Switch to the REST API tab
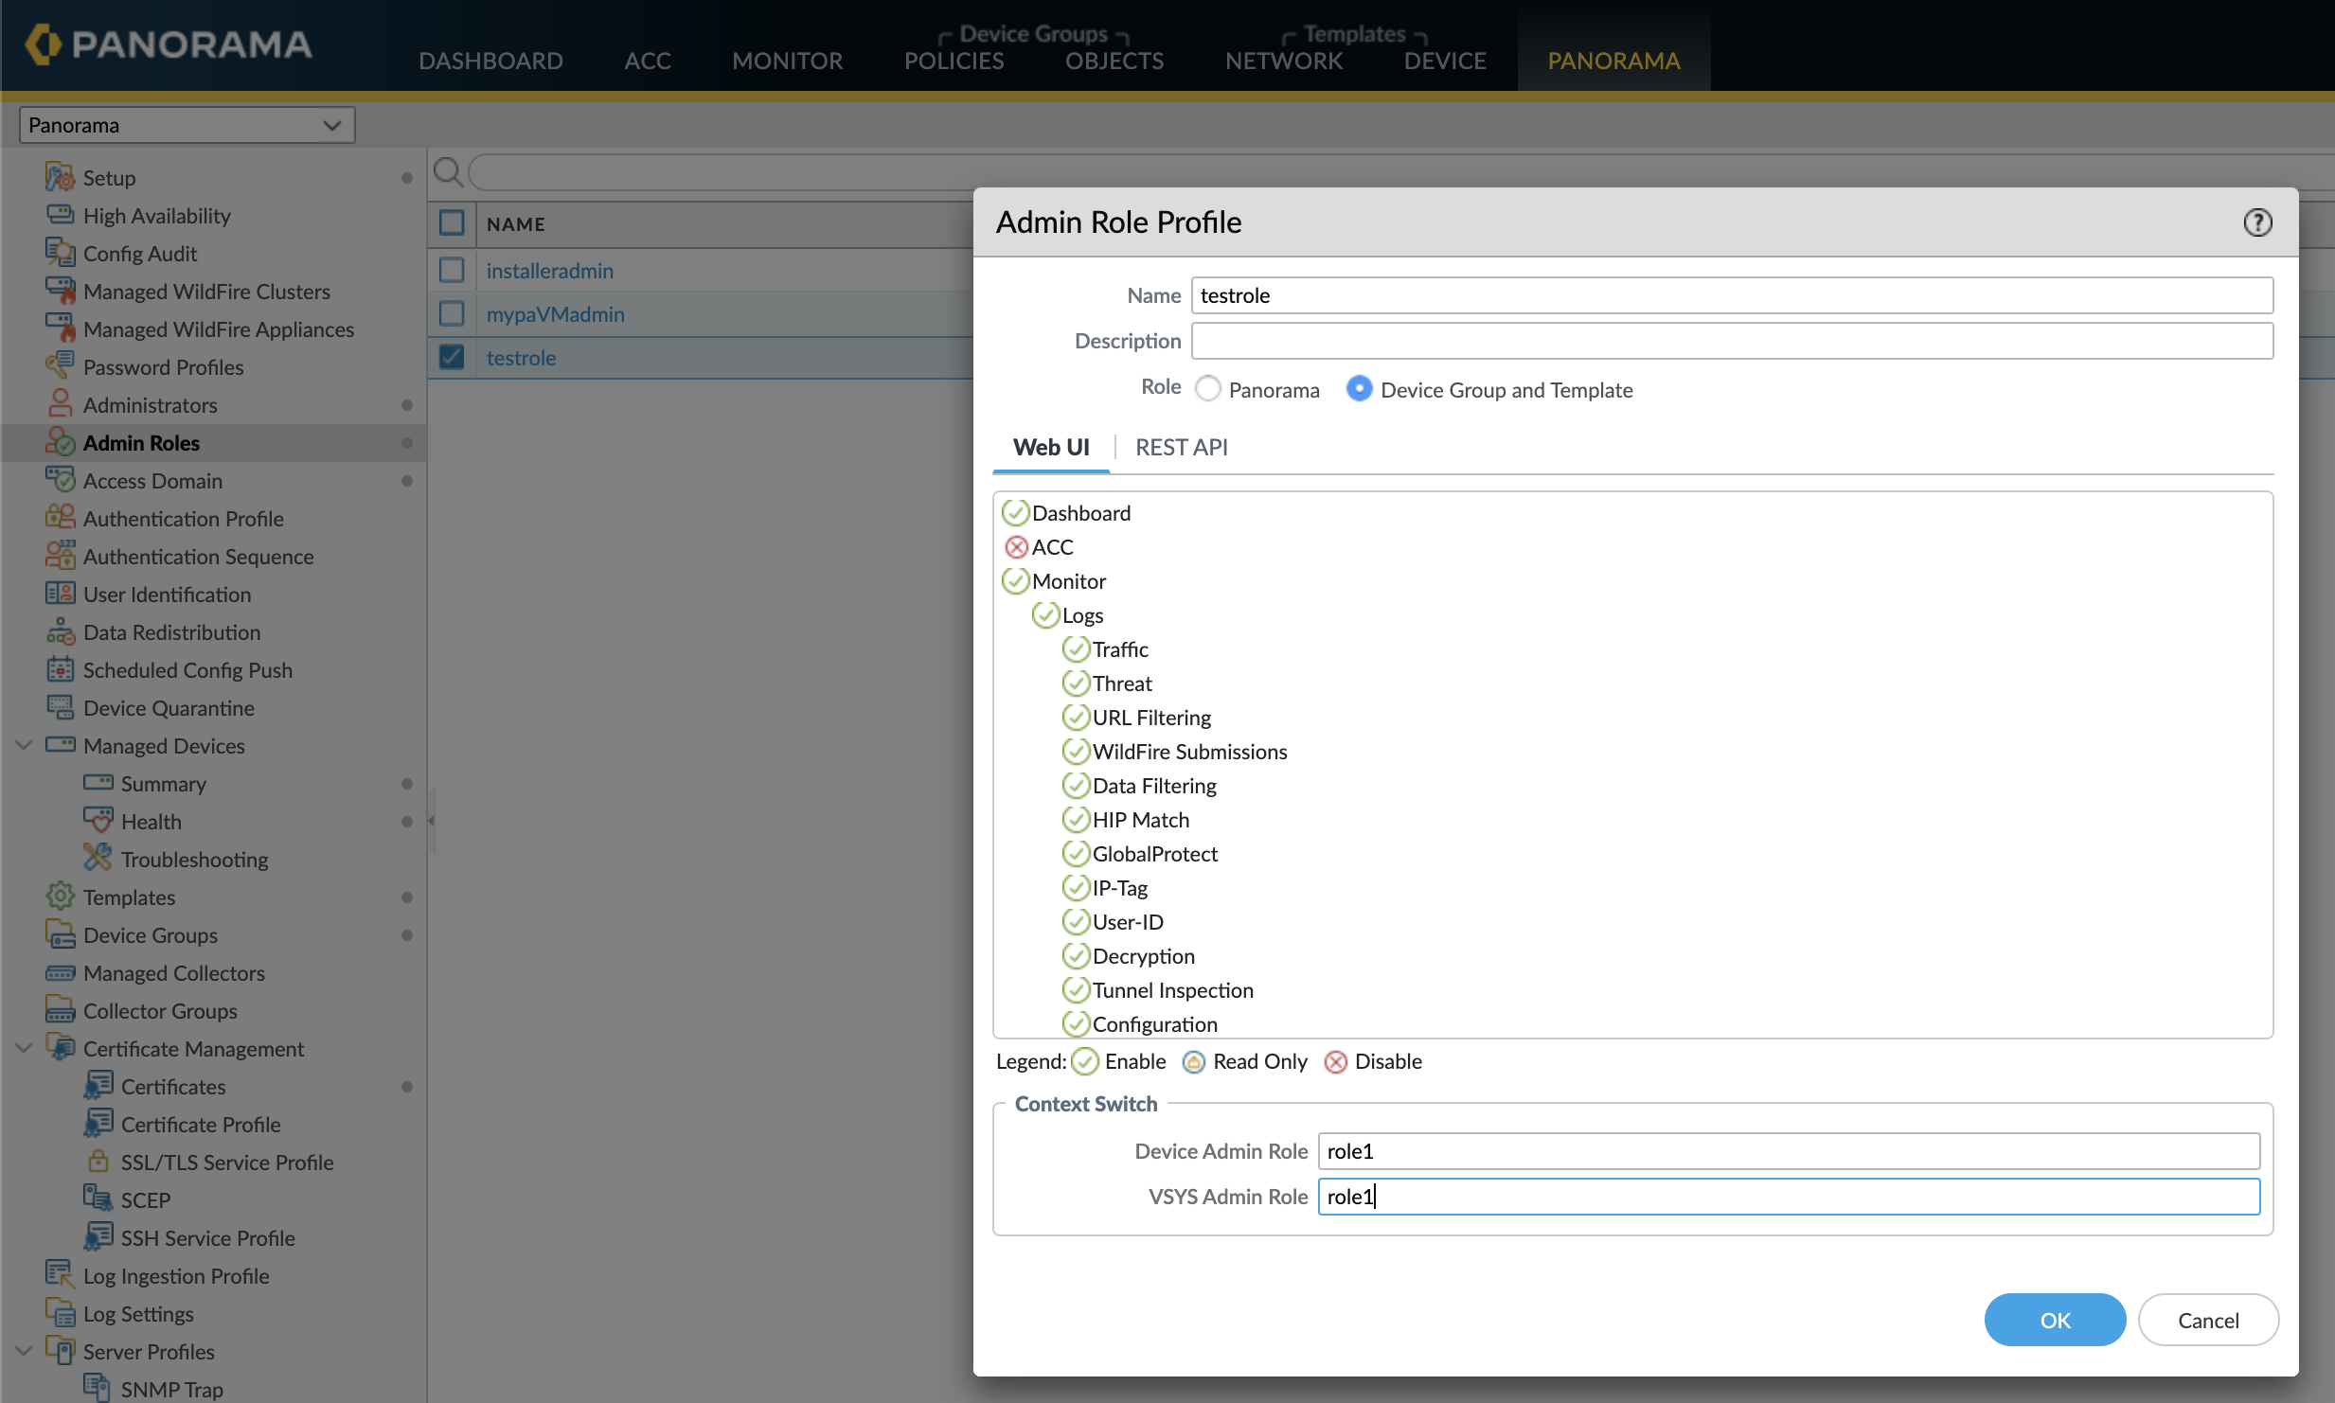 tap(1181, 447)
